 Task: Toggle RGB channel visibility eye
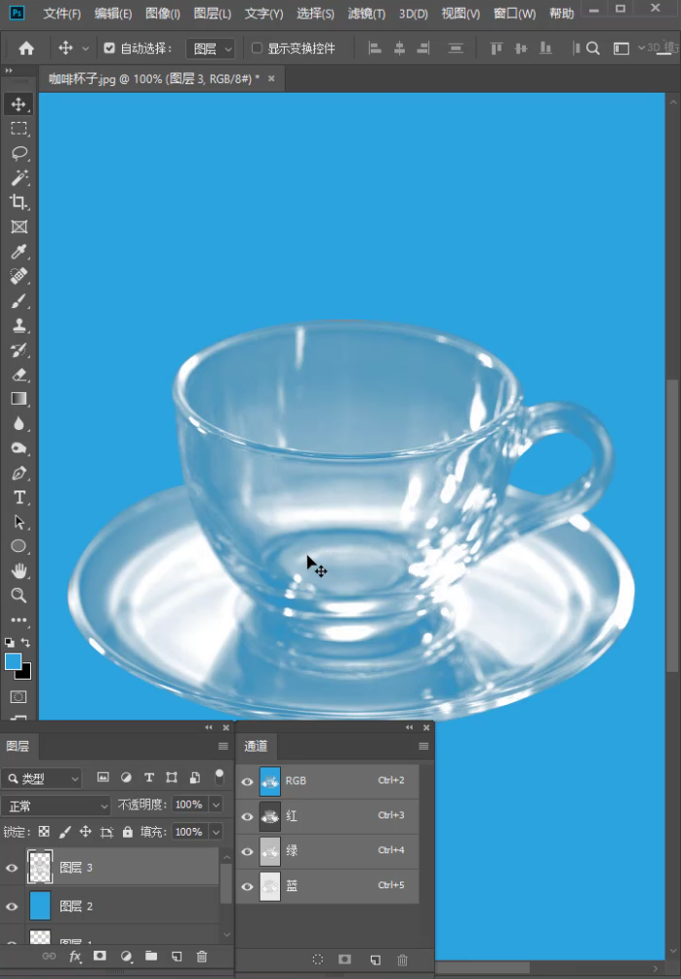pos(248,781)
